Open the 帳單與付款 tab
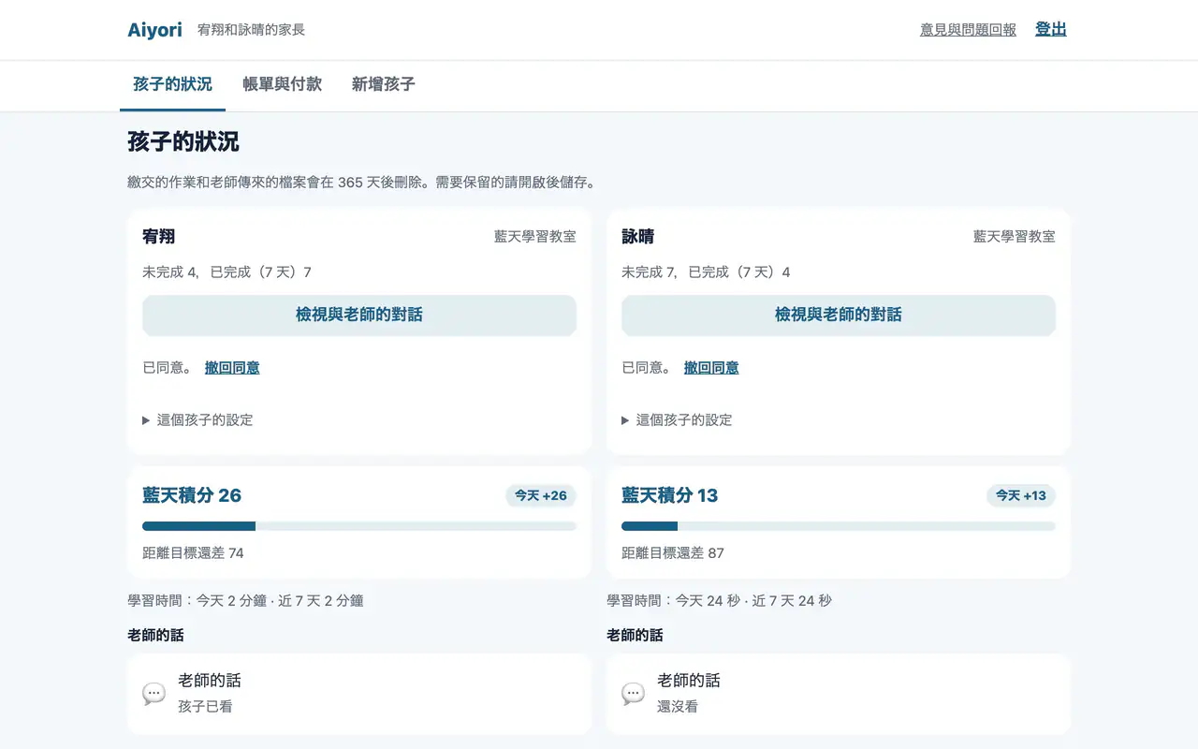 coord(282,84)
